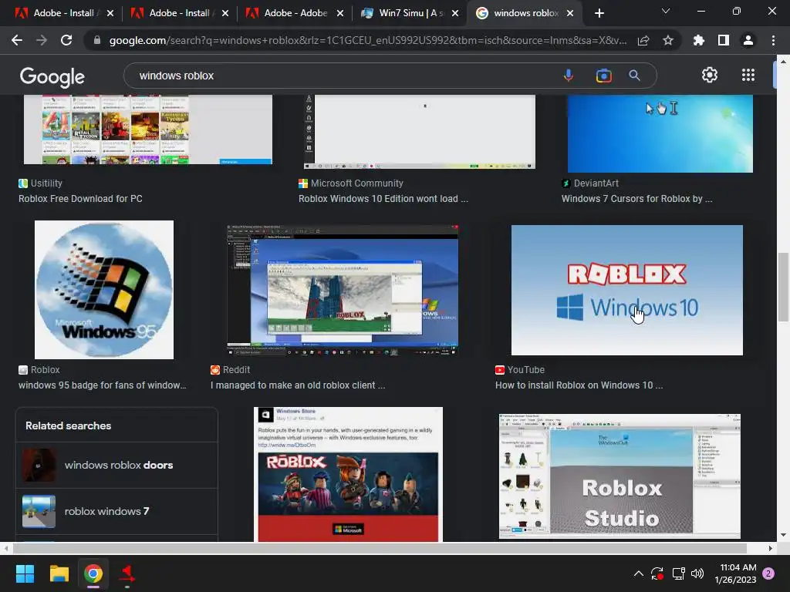Toggle Chrome side panel icon

pyautogui.click(x=724, y=40)
